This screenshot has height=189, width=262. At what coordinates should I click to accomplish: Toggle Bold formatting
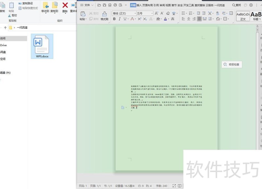click(x=114, y=19)
